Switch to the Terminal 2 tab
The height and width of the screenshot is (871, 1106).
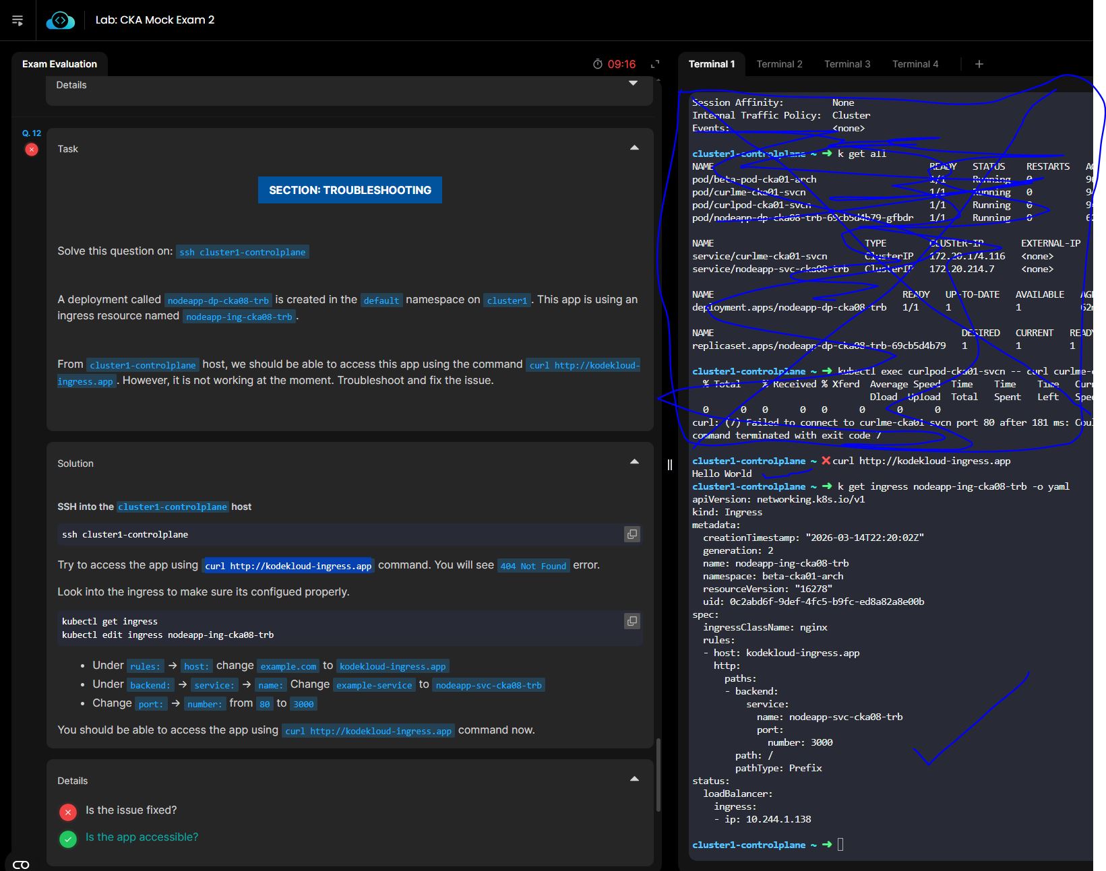click(x=779, y=64)
